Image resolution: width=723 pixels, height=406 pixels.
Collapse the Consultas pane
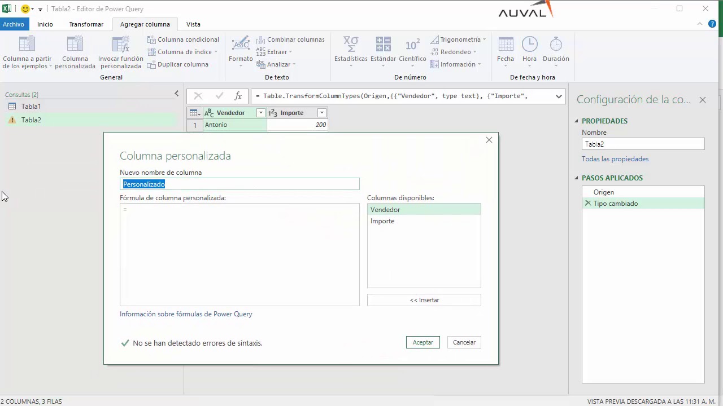[176, 94]
